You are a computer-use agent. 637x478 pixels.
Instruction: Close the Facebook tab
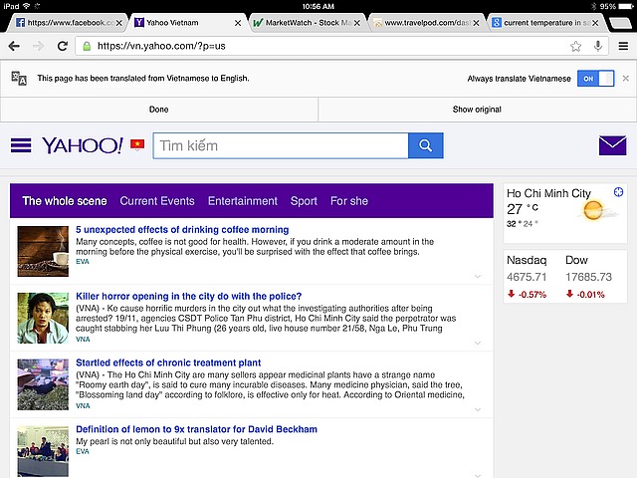119,23
